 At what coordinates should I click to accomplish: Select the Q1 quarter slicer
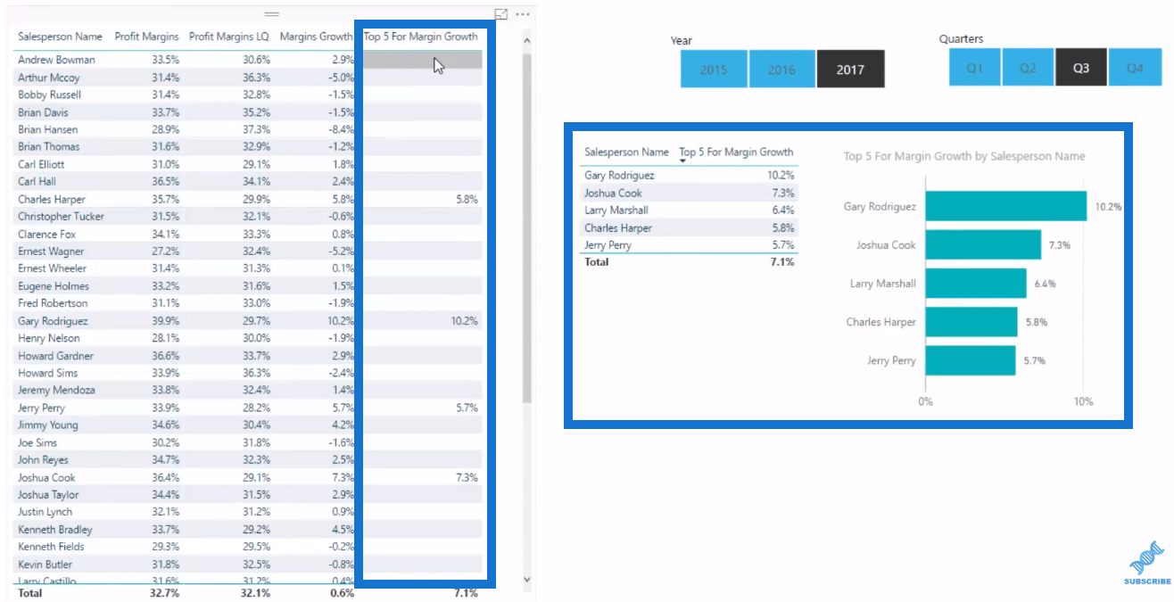tap(974, 68)
